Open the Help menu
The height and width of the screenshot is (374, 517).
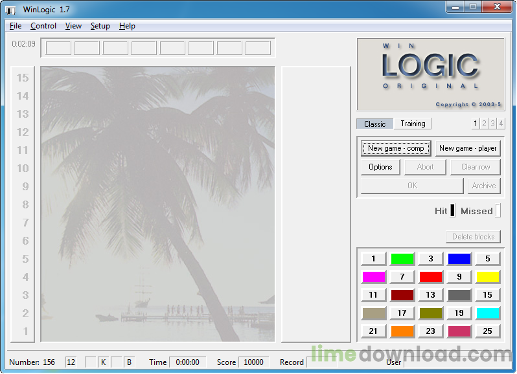127,26
